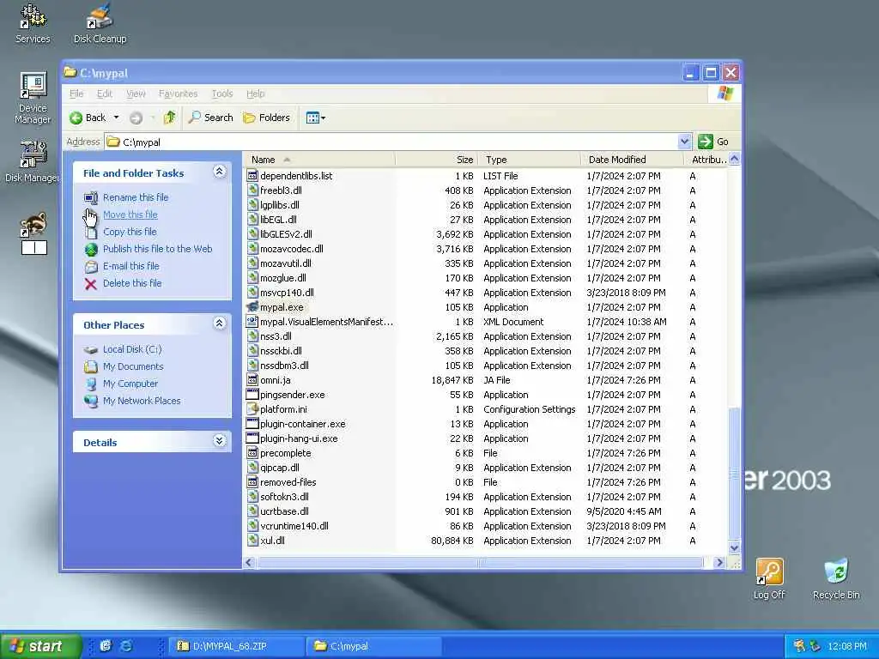This screenshot has width=879, height=659.
Task: Open the Favorites menu
Action: (178, 94)
